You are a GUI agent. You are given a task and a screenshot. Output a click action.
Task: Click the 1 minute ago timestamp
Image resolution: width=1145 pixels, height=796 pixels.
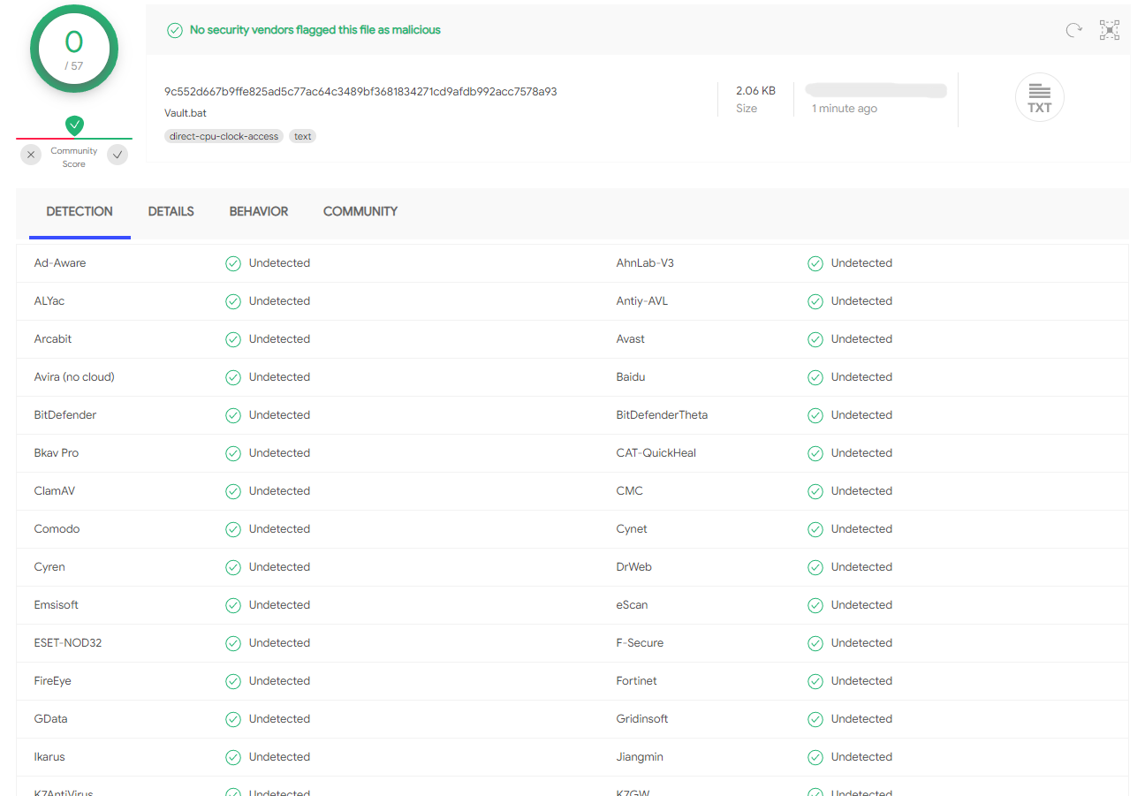845,109
